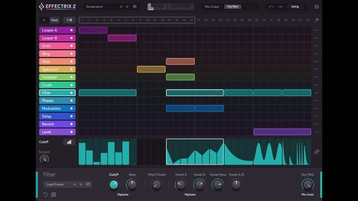Reset the Filter effect with reset icon
This screenshot has height=201, width=358.
point(45,194)
